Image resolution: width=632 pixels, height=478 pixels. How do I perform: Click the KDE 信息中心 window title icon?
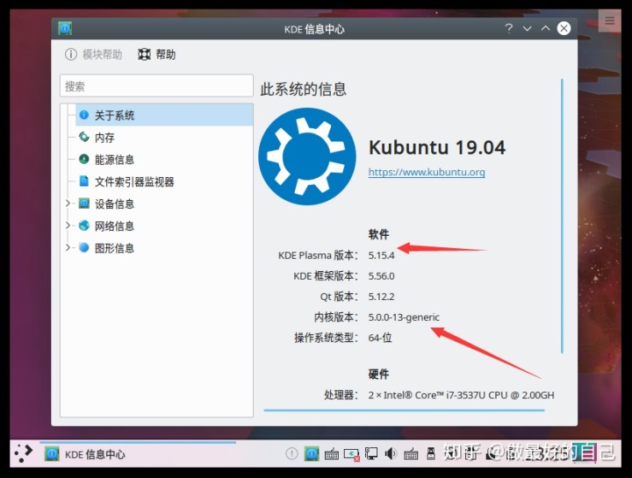[x=65, y=29]
